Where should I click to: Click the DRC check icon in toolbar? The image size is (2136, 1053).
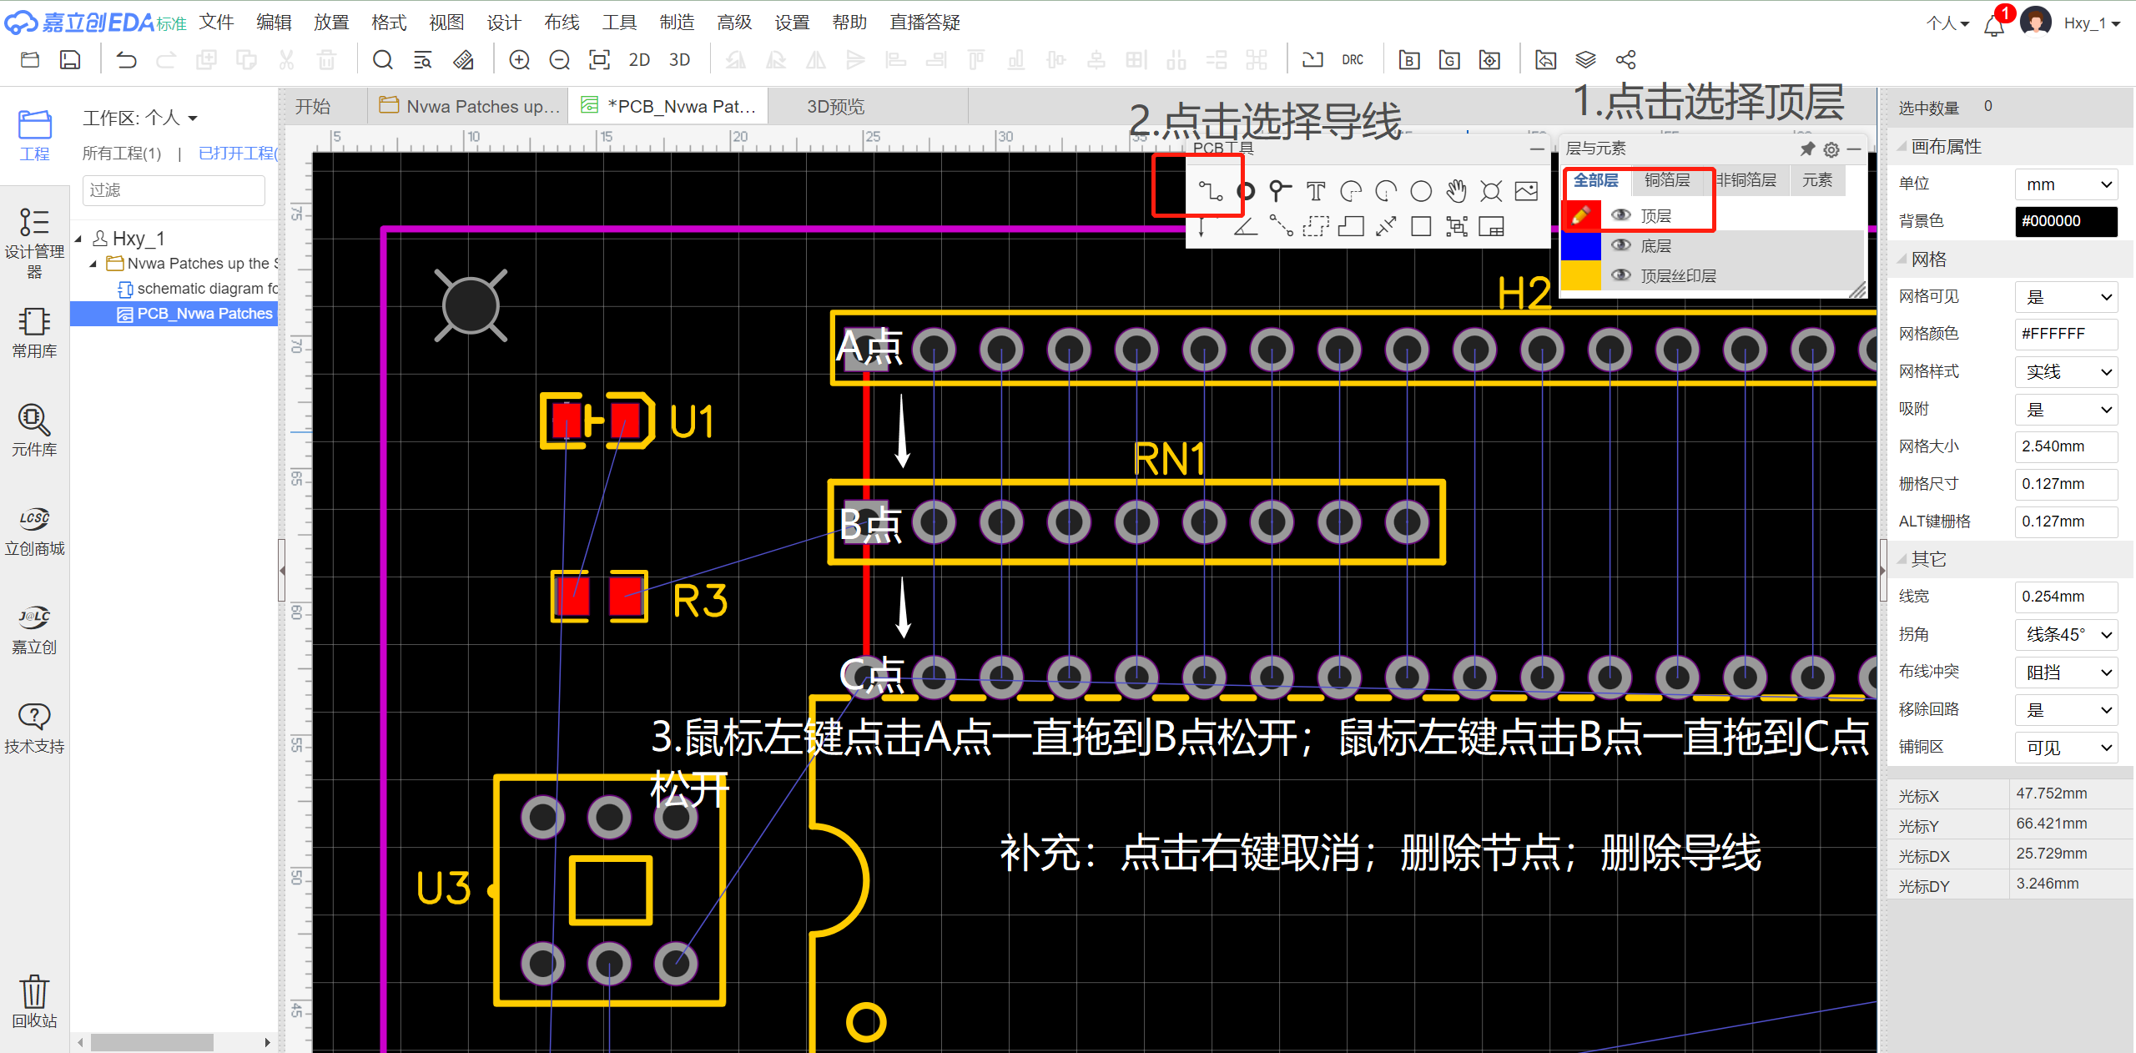click(x=1353, y=60)
